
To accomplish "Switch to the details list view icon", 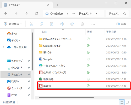I will (122, 102).
